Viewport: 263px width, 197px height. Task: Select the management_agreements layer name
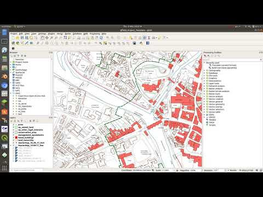[31, 135]
